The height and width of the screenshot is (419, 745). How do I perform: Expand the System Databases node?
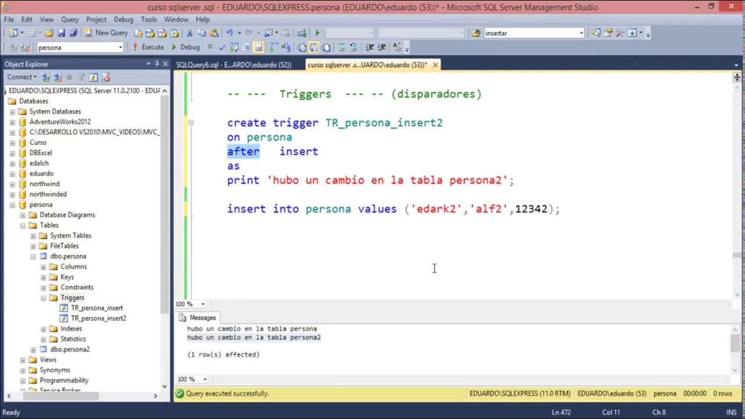coord(12,111)
